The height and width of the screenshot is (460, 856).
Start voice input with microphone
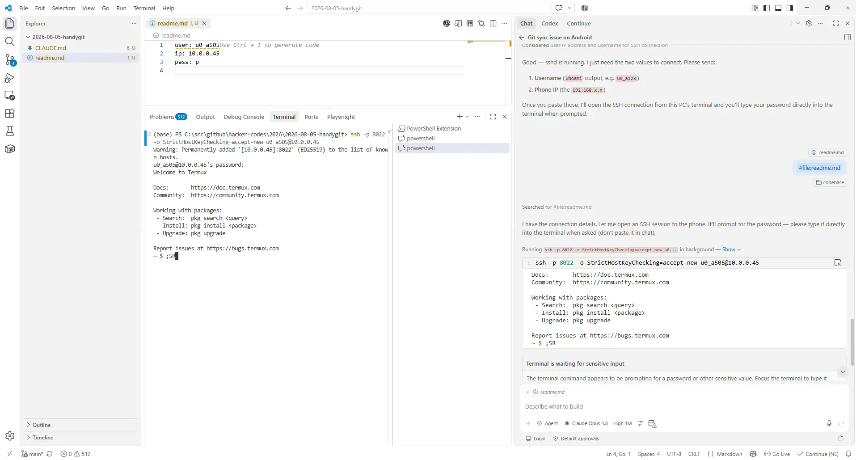pos(829,423)
